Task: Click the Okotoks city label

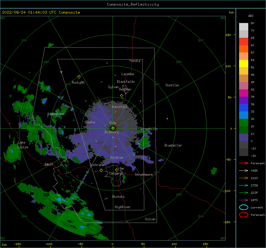Action: point(118,197)
